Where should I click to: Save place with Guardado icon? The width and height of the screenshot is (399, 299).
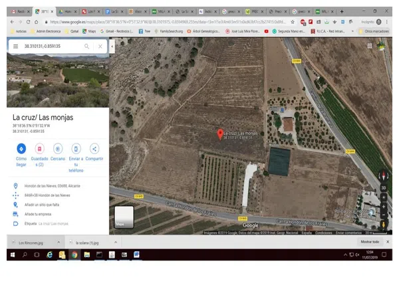tap(39, 149)
